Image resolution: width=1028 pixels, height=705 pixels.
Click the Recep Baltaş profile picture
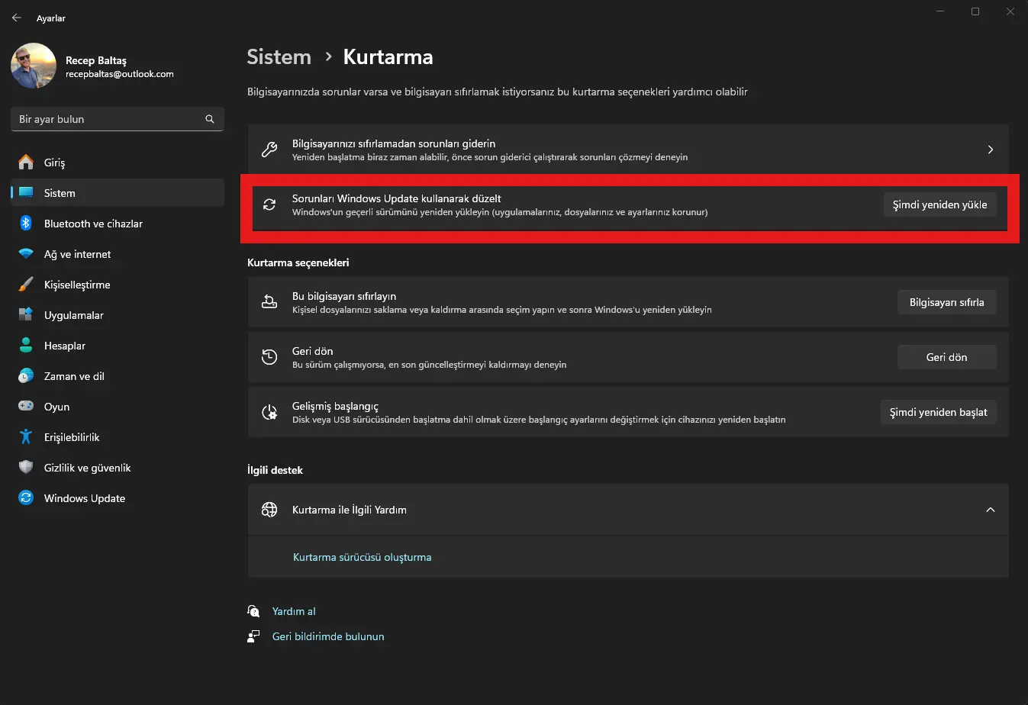coord(34,66)
